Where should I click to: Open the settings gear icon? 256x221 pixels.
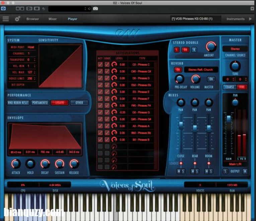(x=17, y=19)
